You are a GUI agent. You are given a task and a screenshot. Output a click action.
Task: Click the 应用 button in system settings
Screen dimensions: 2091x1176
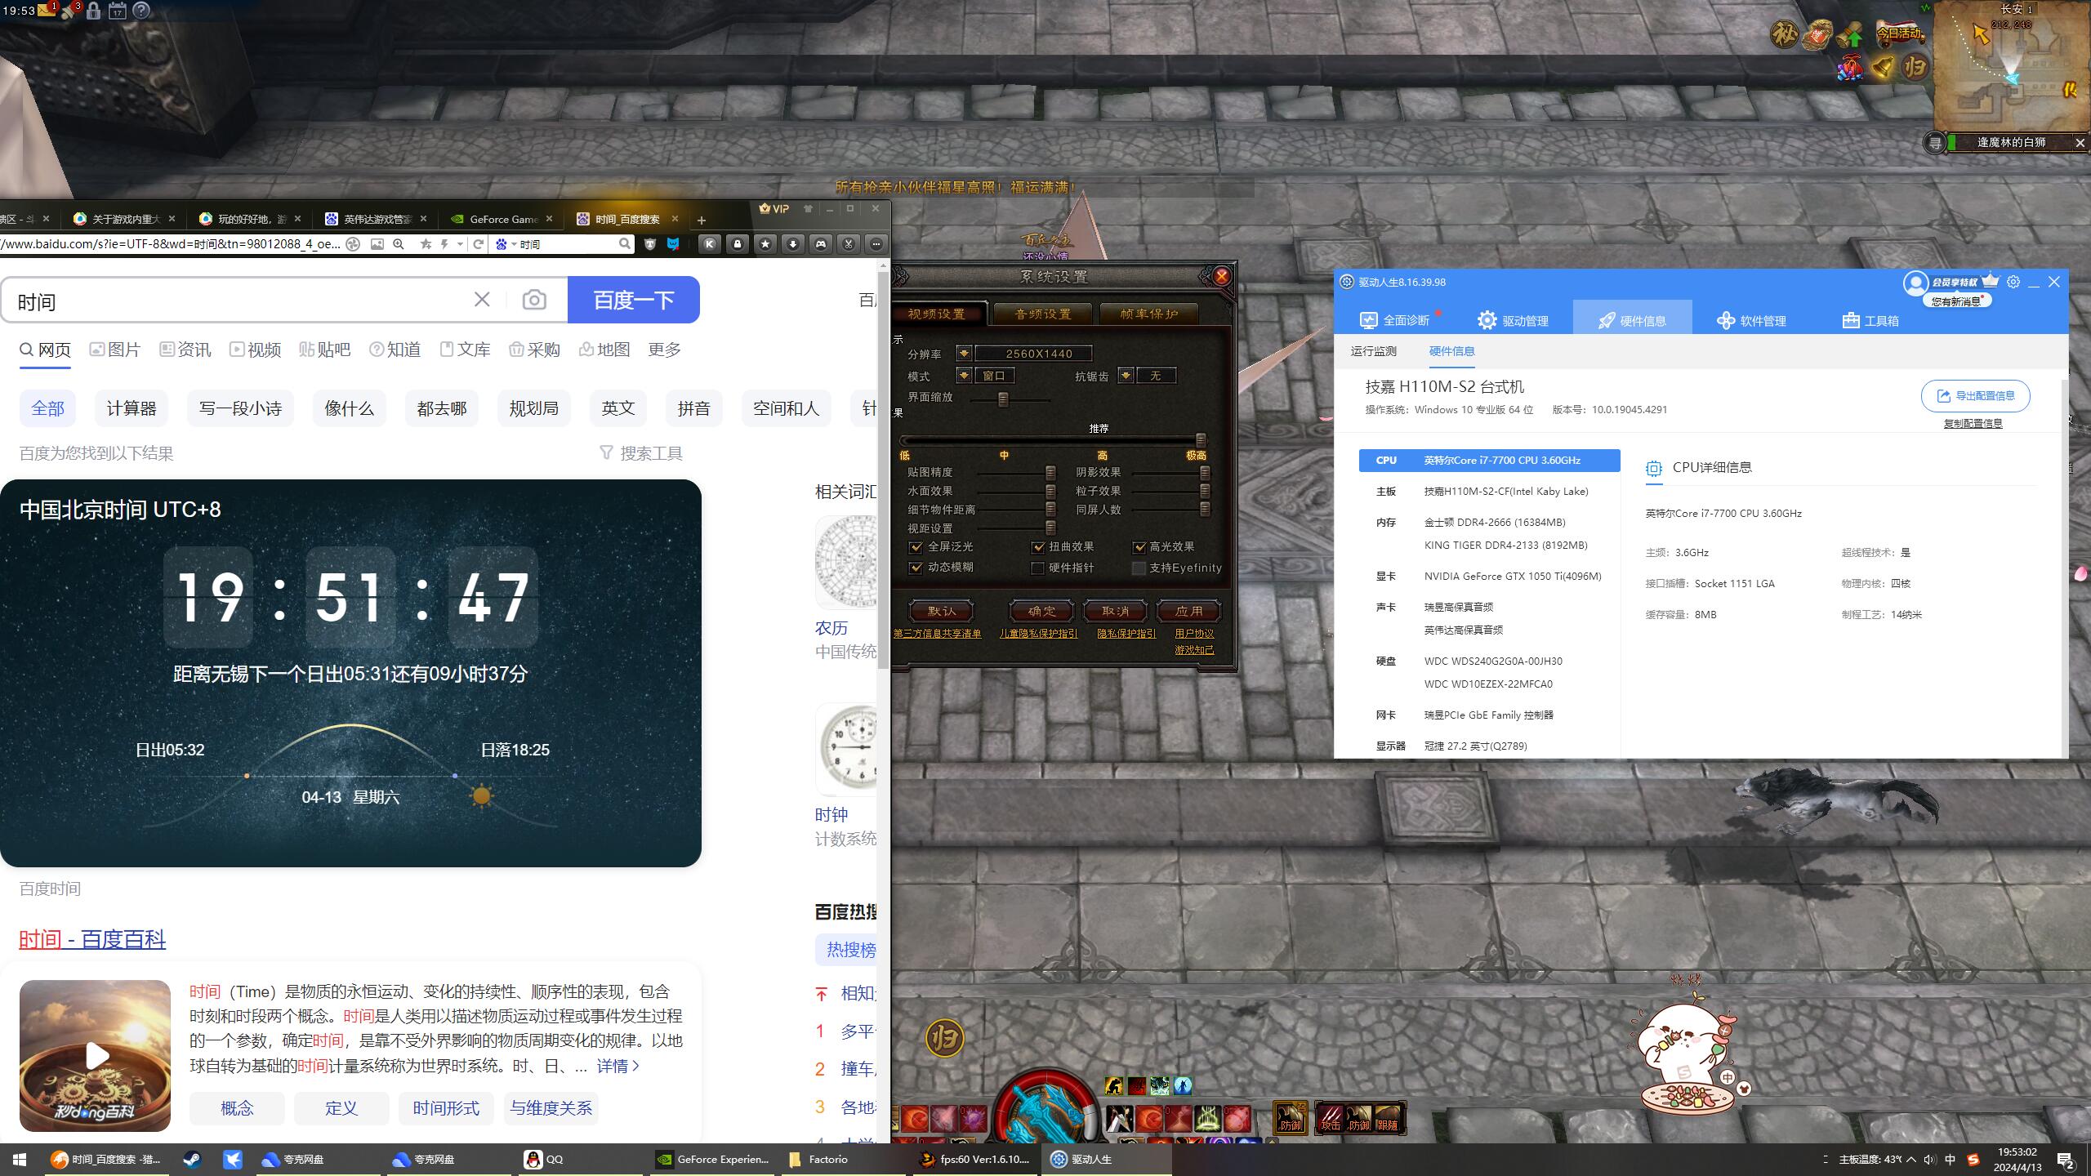coord(1188,611)
